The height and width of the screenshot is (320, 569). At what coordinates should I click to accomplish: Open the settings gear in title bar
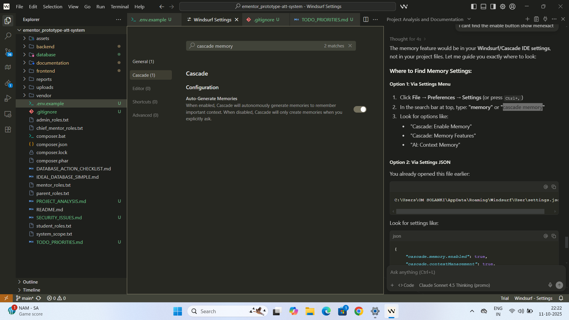(503, 6)
